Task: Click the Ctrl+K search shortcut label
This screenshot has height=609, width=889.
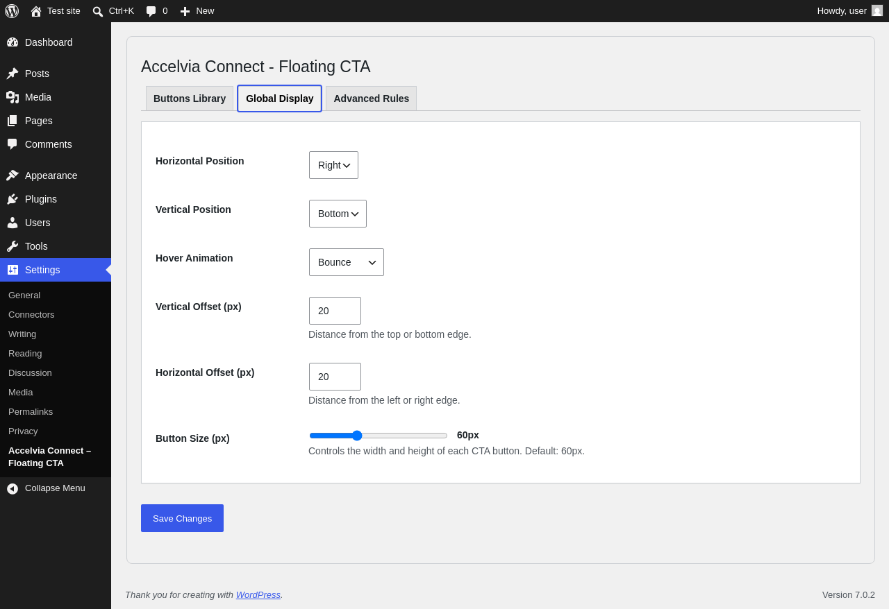Action: point(122,11)
